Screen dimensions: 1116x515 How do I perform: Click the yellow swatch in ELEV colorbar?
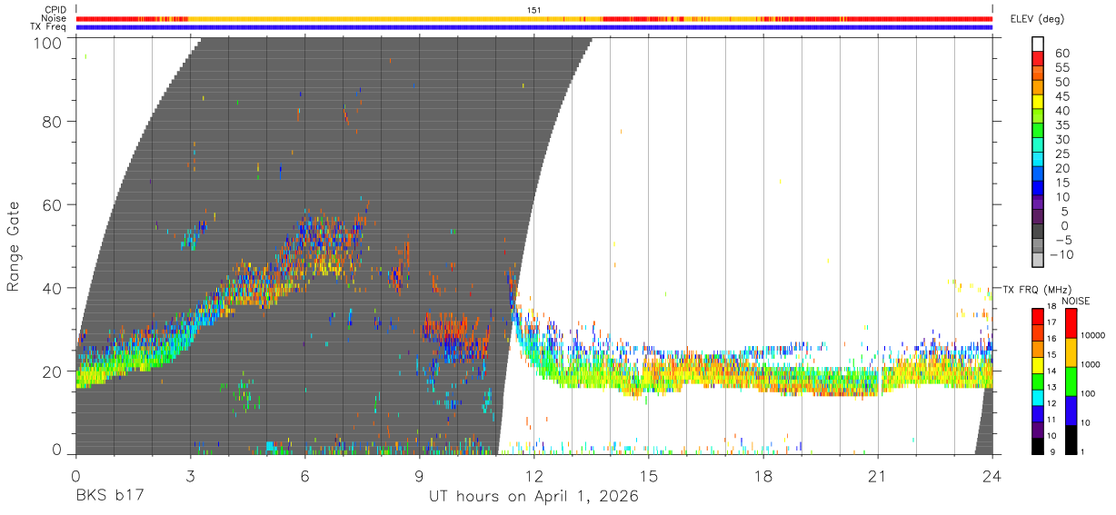(x=1038, y=102)
